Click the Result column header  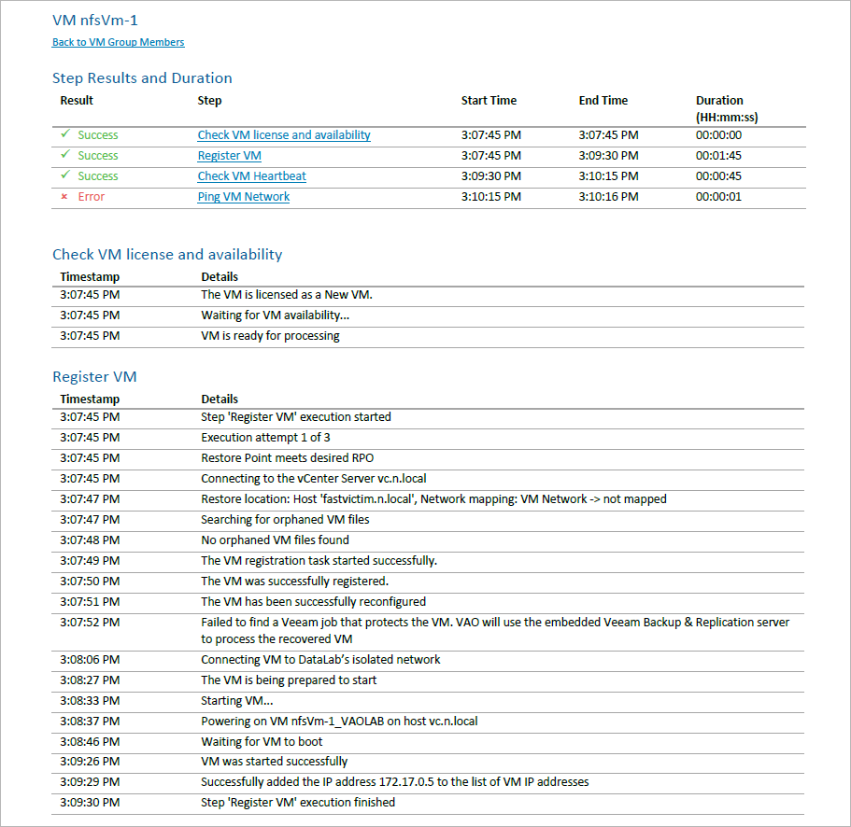pos(77,100)
